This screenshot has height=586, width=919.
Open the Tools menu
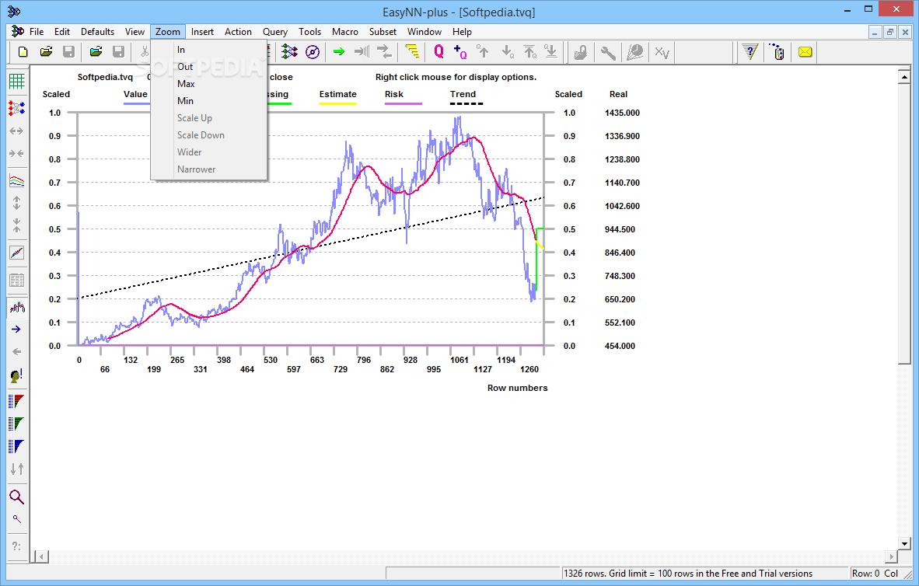point(309,32)
